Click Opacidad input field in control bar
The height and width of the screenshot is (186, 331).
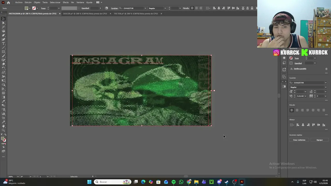pos(94,8)
